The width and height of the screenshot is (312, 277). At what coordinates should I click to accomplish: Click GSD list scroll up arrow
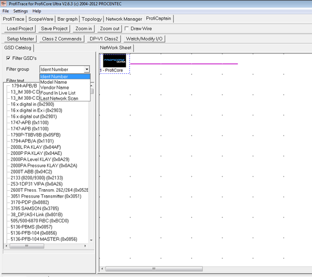[92, 86]
